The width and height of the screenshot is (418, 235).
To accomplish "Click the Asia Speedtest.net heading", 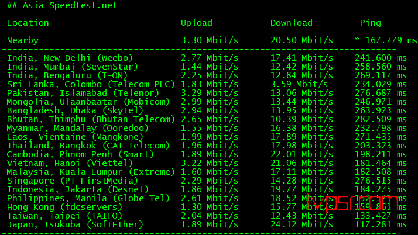I will [x=62, y=5].
